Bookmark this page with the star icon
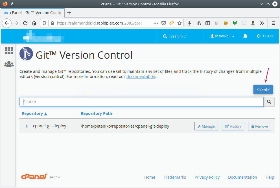This screenshot has width=280, height=188. [180, 23]
